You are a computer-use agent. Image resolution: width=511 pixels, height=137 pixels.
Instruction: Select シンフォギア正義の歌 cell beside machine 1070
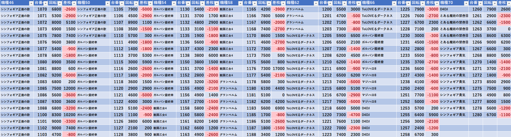tap(17, 9)
